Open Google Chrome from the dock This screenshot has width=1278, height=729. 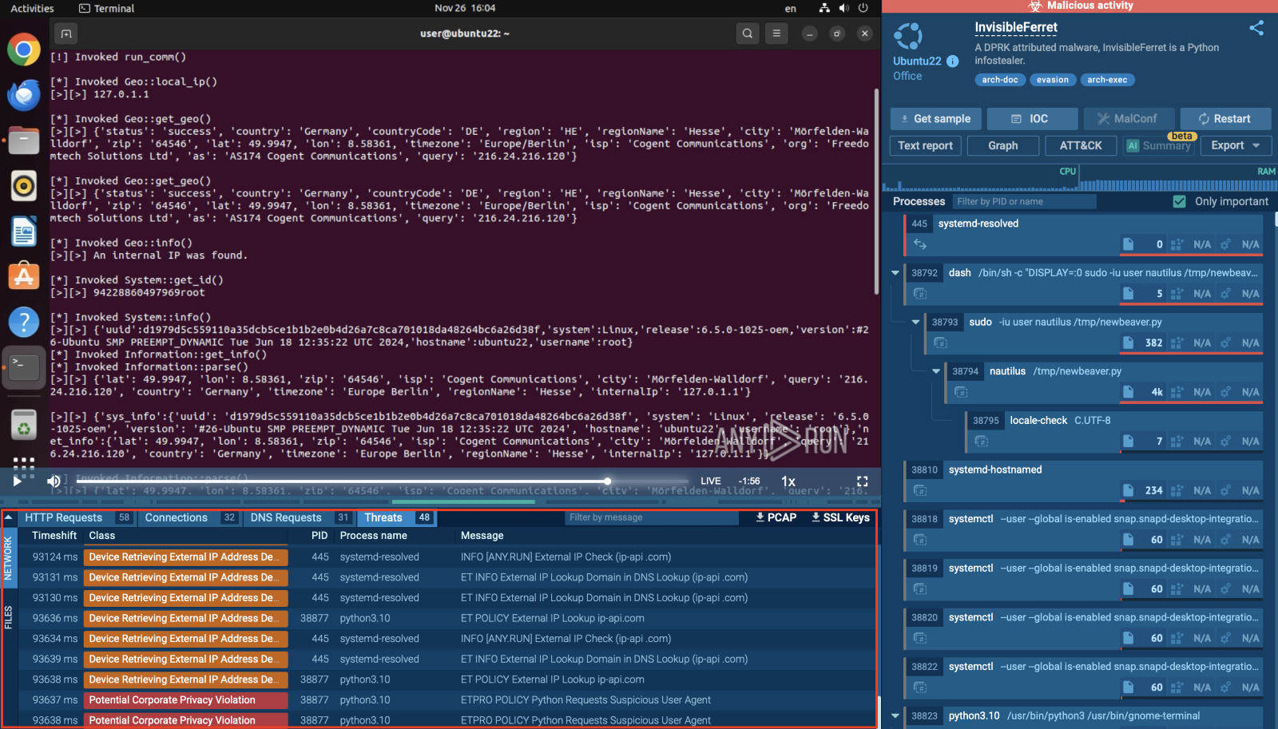coord(24,50)
